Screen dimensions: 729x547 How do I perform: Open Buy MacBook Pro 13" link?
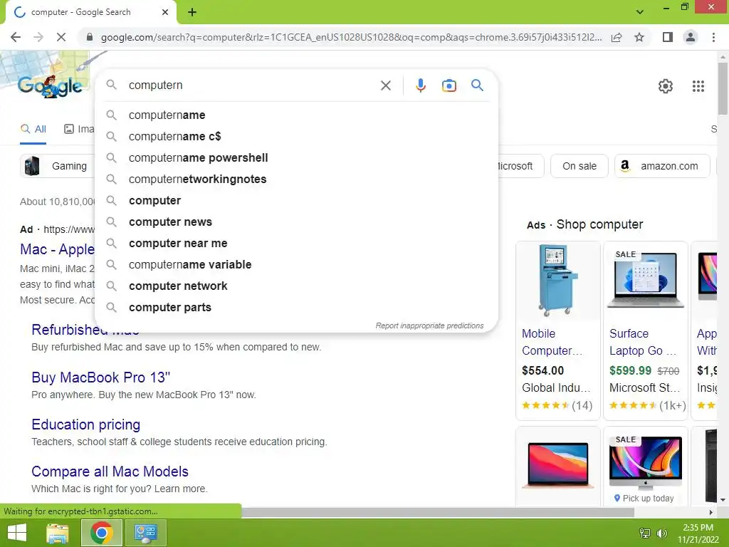(x=101, y=377)
